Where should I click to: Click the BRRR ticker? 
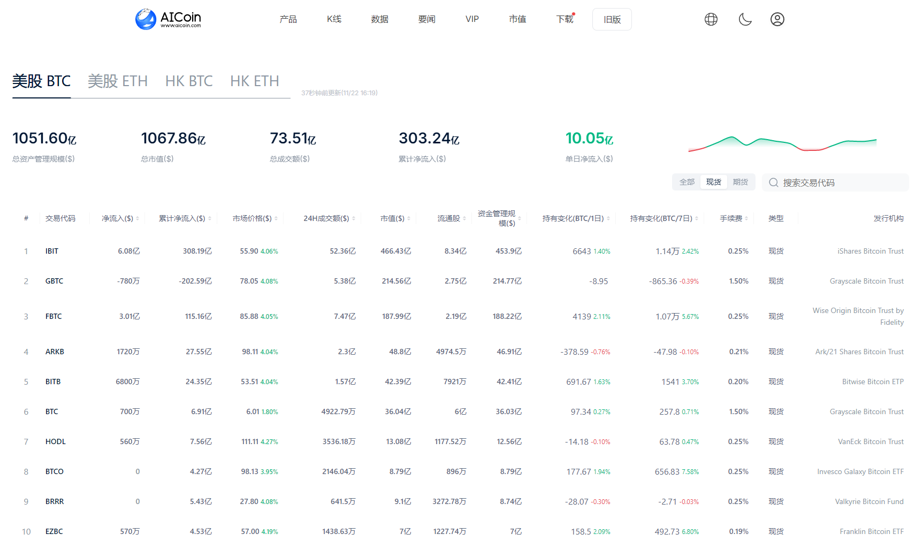tap(55, 501)
